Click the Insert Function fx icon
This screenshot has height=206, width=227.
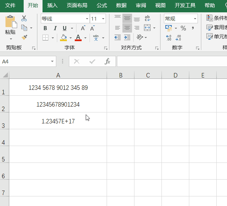107,61
